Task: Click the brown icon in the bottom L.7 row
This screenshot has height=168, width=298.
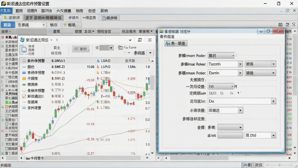Action: (x=98, y=108)
